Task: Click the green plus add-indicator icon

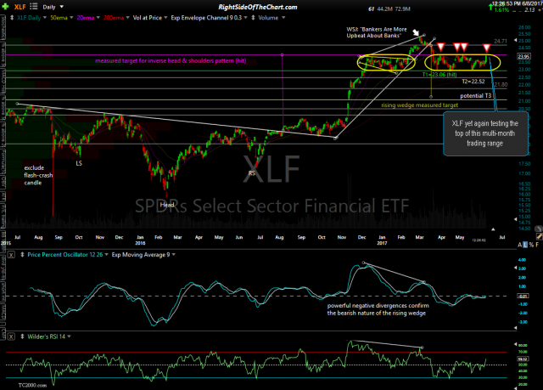Action: [x=6, y=7]
